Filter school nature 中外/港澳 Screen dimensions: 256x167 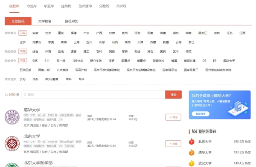[x=52, y=79]
